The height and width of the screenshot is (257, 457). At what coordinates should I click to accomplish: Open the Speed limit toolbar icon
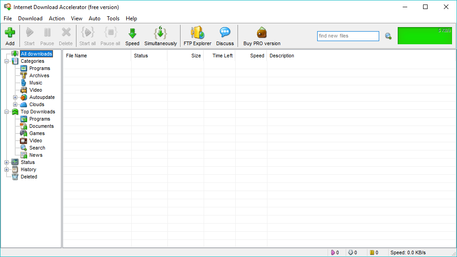(132, 33)
